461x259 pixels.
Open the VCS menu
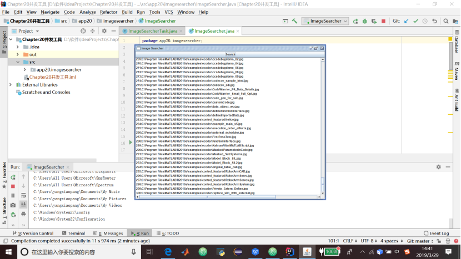(169, 12)
